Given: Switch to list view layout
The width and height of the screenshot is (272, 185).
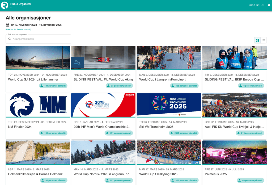Looking at the screenshot, I should pyautogui.click(x=263, y=40).
